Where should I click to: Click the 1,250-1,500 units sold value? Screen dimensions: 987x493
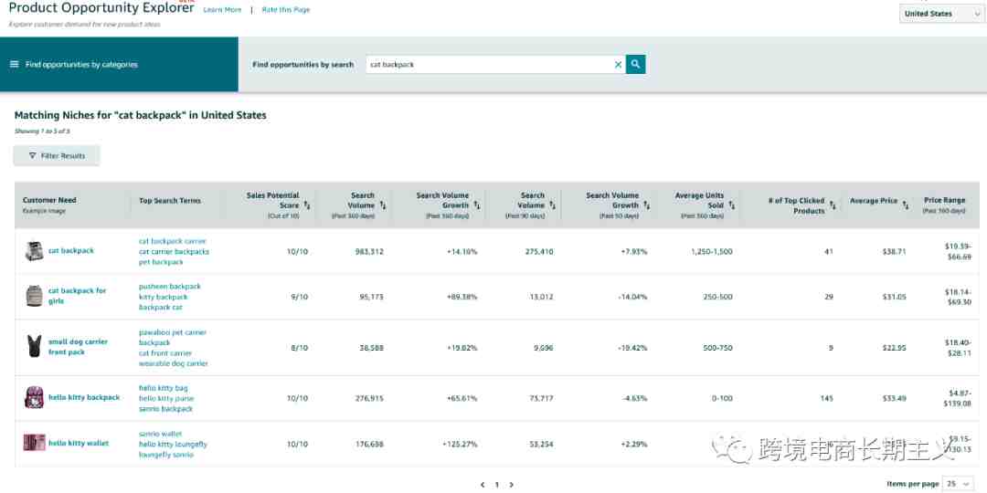711,252
